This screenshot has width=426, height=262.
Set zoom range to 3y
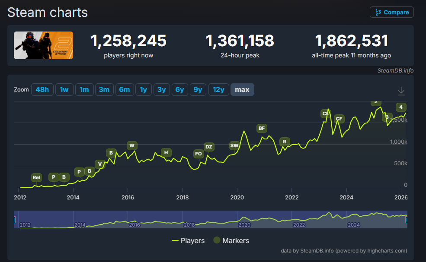162,89
